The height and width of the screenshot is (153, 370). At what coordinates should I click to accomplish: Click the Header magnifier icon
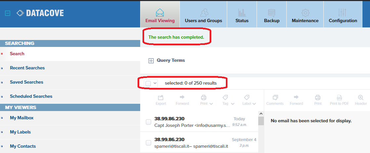[x=360, y=97]
